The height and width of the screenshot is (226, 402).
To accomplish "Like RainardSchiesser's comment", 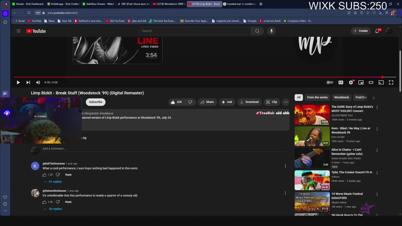I will (44, 202).
